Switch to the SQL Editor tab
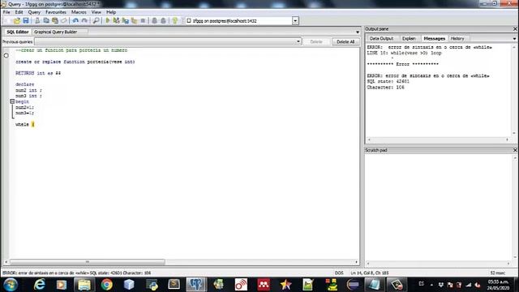 [18, 32]
